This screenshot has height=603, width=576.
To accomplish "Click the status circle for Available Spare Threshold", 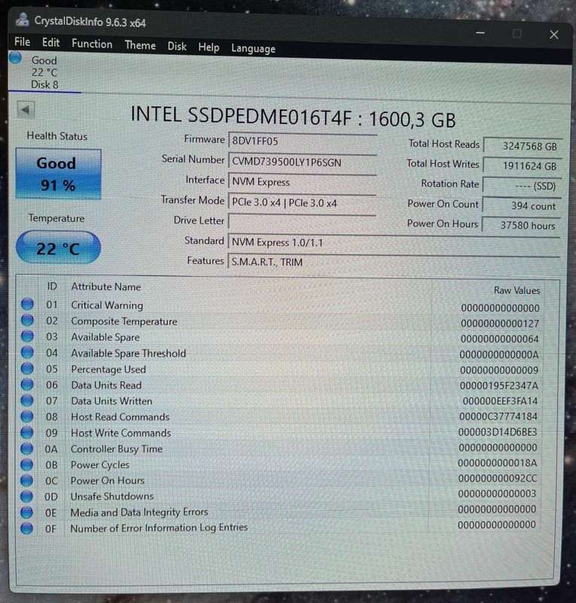I will tap(27, 352).
